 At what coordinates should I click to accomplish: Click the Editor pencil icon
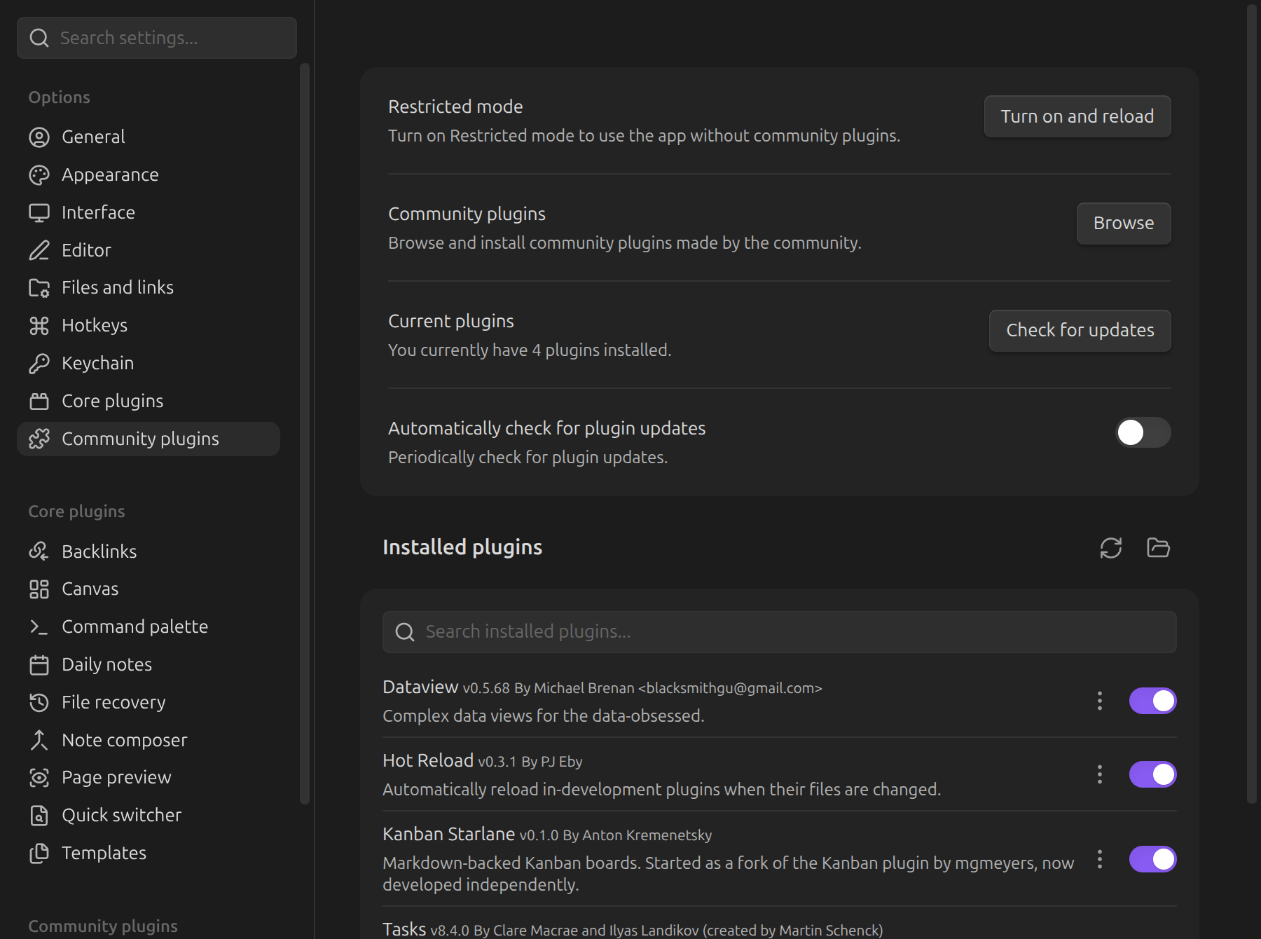(39, 250)
